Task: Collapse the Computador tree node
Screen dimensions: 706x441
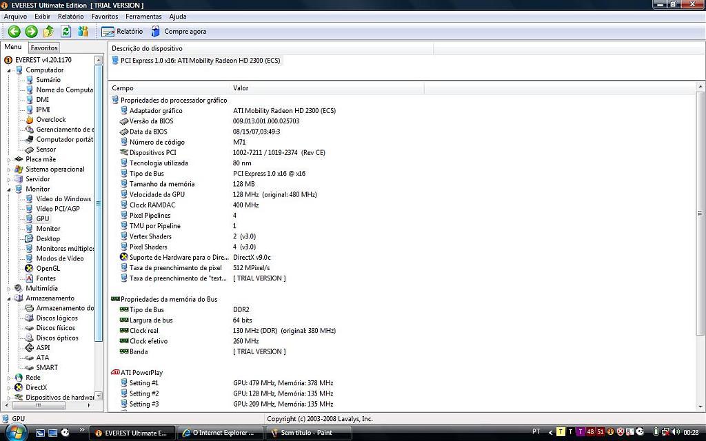Action: pos(8,70)
